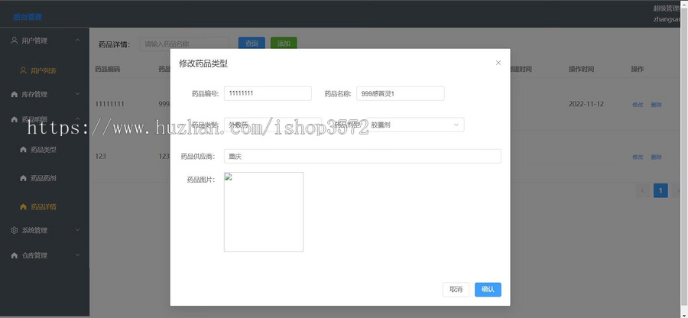This screenshot has height=318, width=688.
Task: Expand the 系统管理 menu arrow
Action: click(x=77, y=230)
